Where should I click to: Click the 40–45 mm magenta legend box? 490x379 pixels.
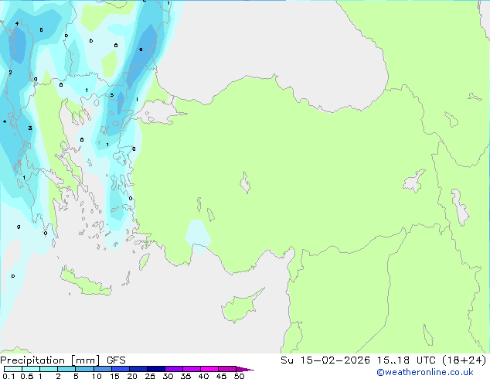click(x=209, y=369)
